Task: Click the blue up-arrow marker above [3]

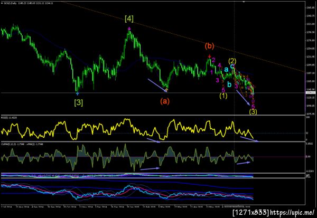Action: pos(78,93)
